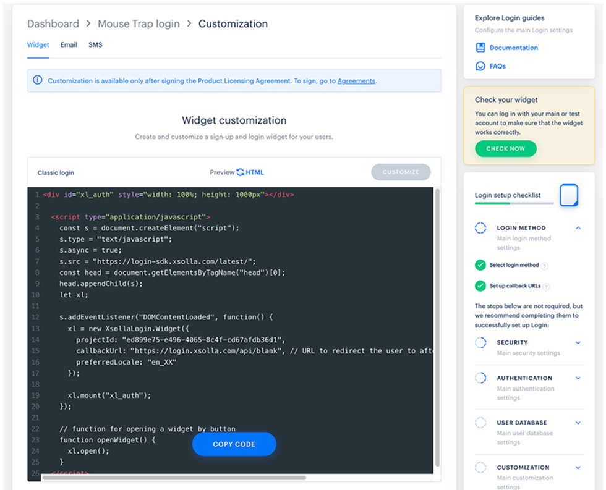
Task: Open the Documentation link
Action: tap(514, 48)
